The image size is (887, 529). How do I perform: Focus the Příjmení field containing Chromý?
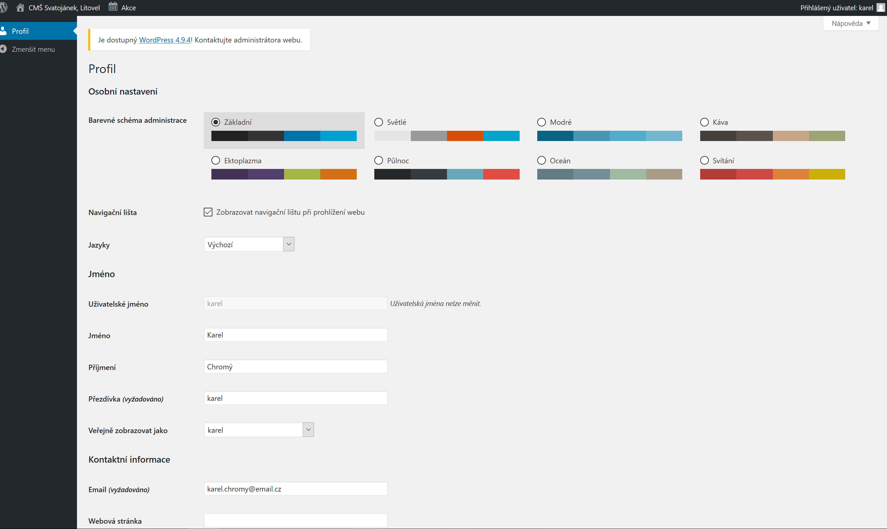[295, 366]
